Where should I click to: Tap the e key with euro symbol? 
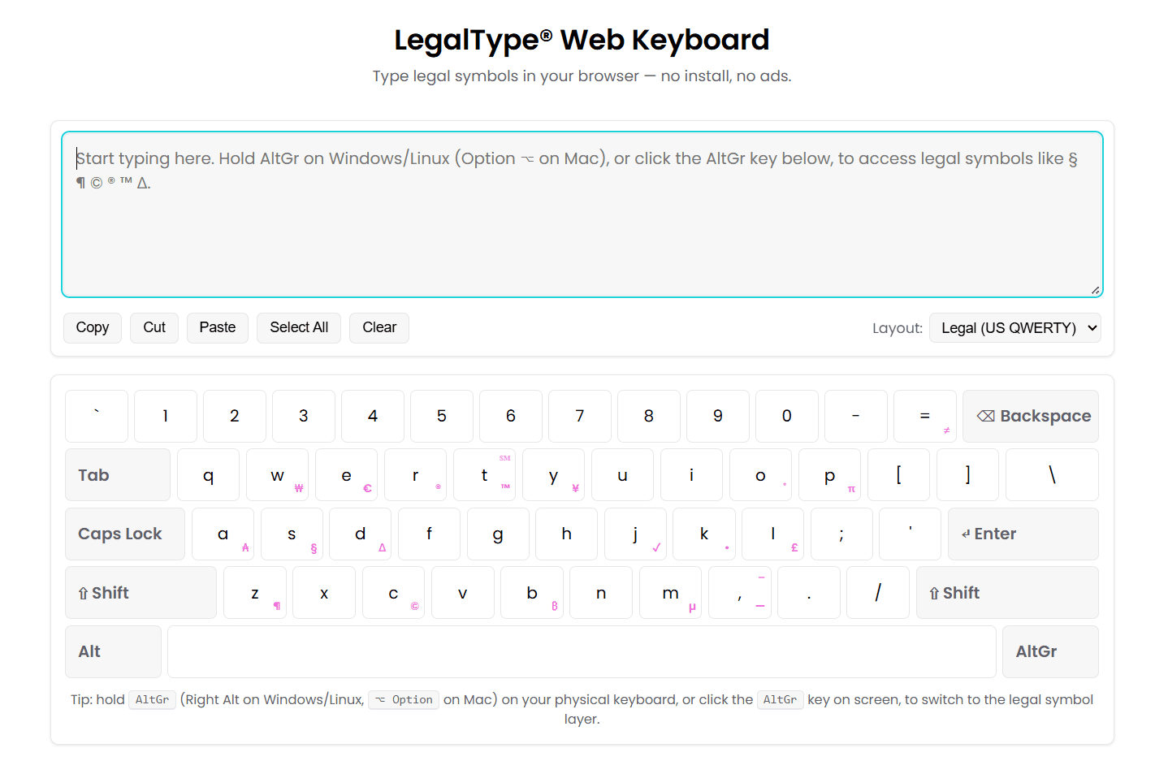346,475
